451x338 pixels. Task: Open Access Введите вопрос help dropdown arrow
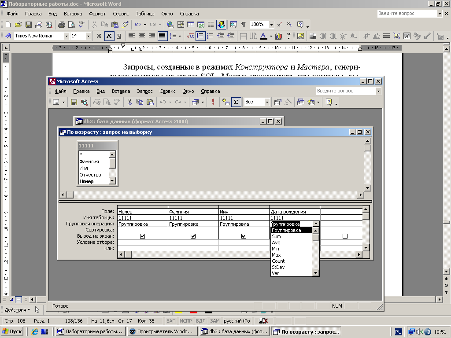378,91
